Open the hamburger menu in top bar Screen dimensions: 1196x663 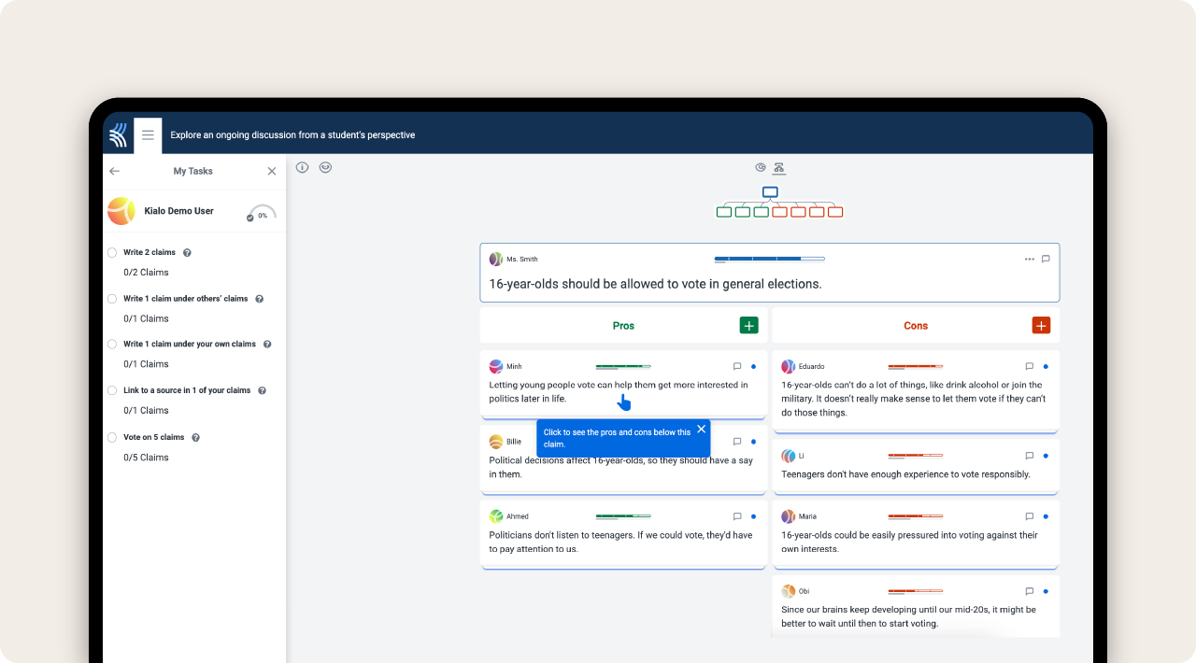tap(148, 135)
